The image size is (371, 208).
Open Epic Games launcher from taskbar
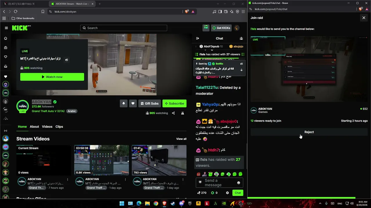pos(190,203)
